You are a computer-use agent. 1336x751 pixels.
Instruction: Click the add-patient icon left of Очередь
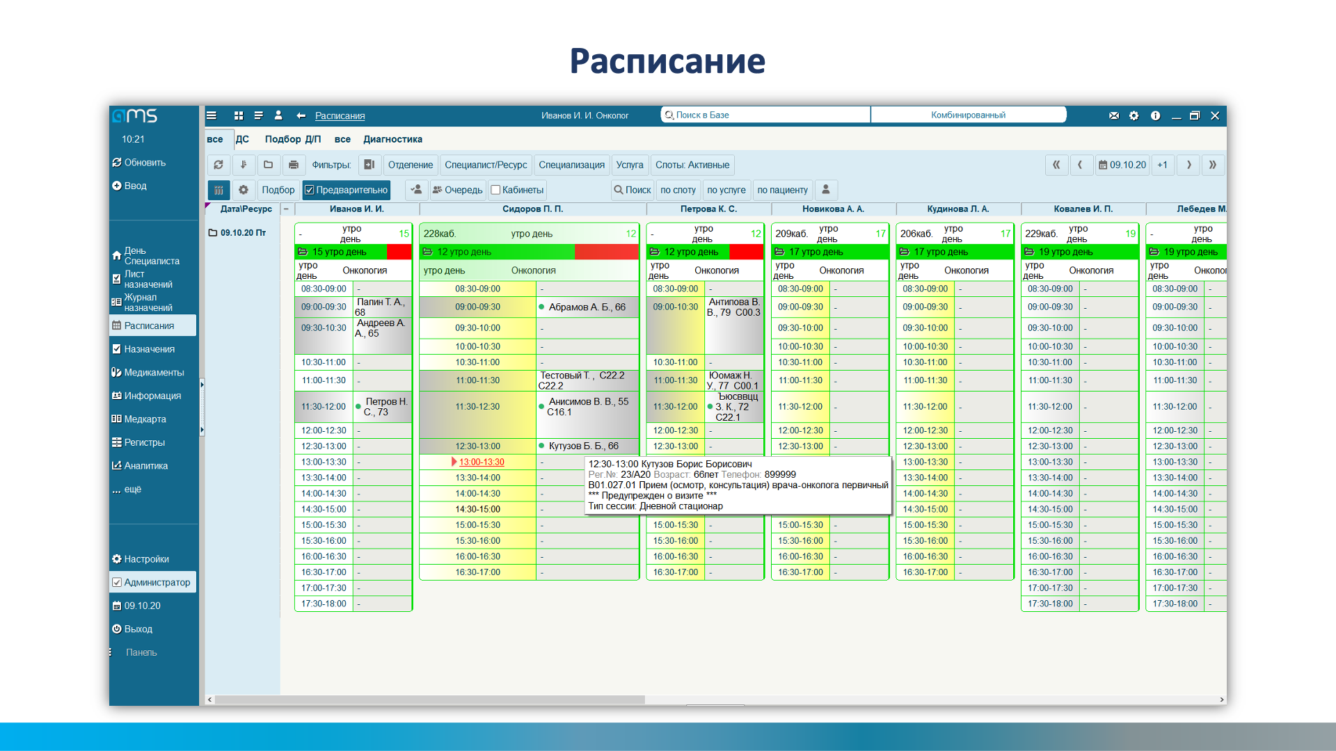click(416, 190)
